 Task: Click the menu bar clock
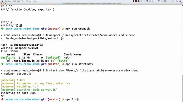point(171,1)
